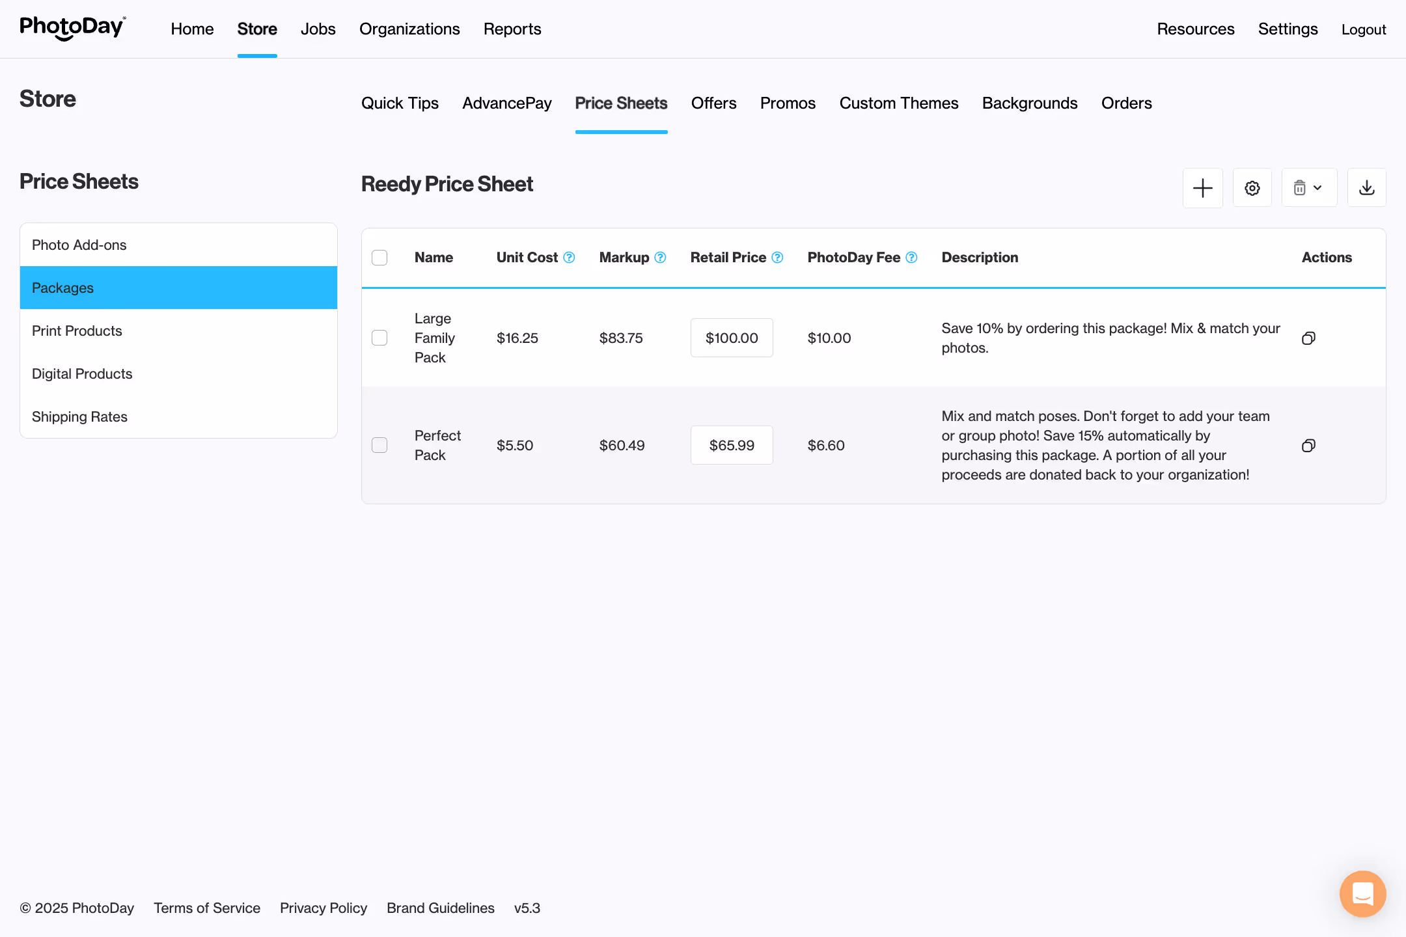Click the $10.00 PhotoDay fee value
1406x937 pixels.
(829, 338)
